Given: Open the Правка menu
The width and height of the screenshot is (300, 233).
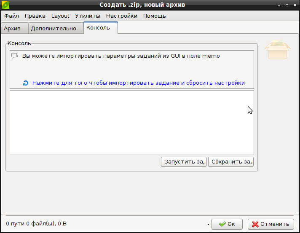Looking at the screenshot, I should 35,16.
